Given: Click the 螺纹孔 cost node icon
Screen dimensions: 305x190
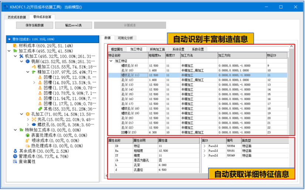Looking at the screenshot, I should 34,125.
